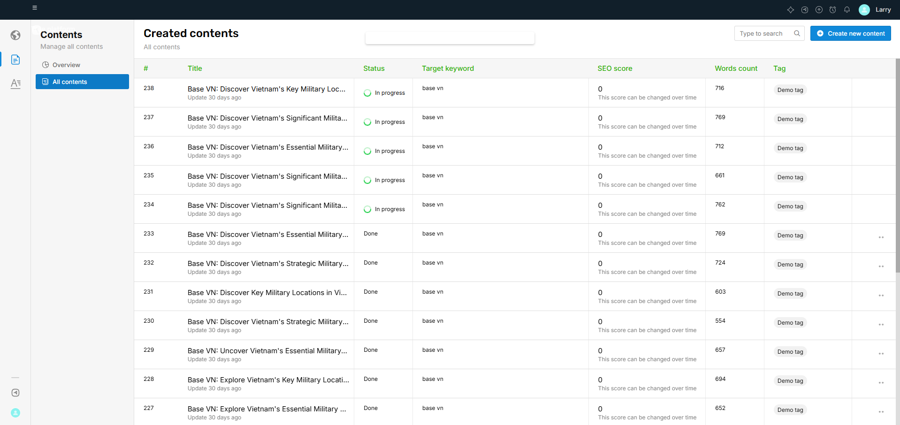The width and height of the screenshot is (900, 425).
Task: Open more options for content row 230
Action: (881, 325)
